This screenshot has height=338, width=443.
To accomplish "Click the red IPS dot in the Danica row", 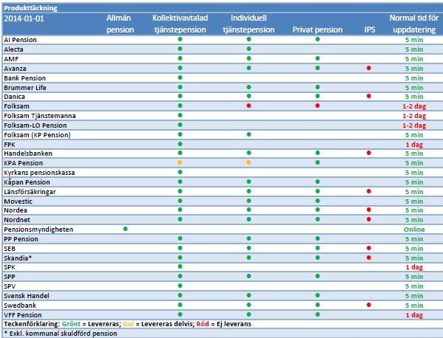I will coord(369,96).
